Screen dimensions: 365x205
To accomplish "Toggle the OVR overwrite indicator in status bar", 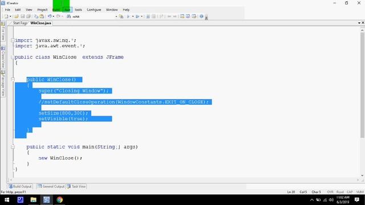I will (x=330, y=192).
